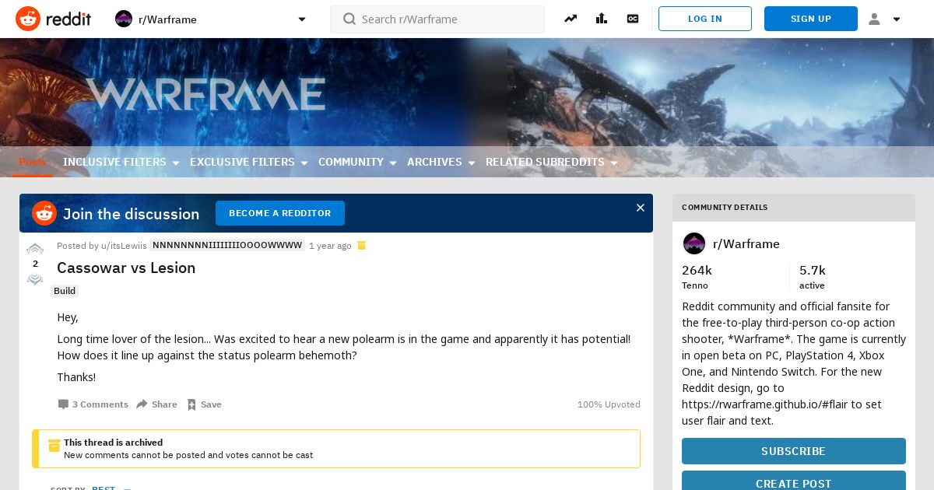Click the 264k Tenno member count
This screenshot has height=490, width=934.
point(697,277)
